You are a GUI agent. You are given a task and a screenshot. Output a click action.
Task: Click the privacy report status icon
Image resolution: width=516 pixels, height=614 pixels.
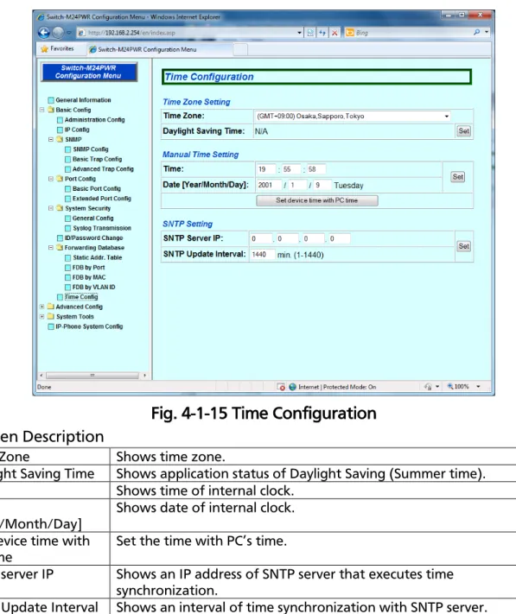[x=428, y=387]
